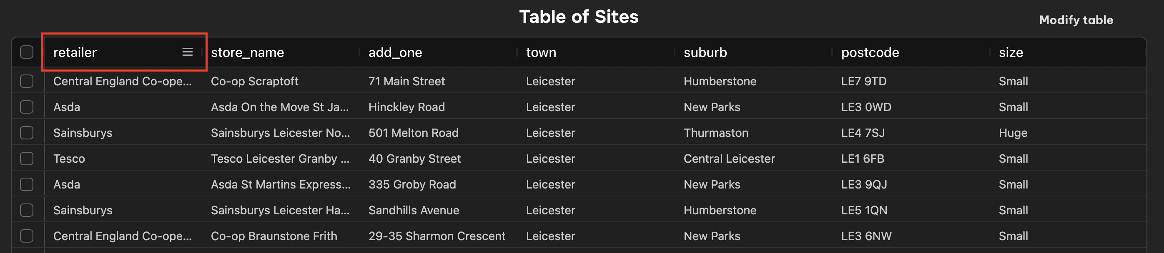Select the 40 Granby Street address cell
Screen dimensions: 1164x253
tap(414, 158)
